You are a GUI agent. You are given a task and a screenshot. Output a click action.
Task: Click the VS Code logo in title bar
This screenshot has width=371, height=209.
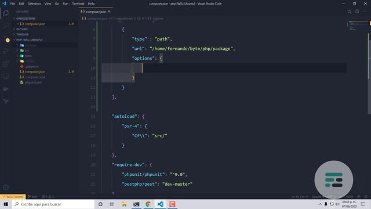point(4,3)
